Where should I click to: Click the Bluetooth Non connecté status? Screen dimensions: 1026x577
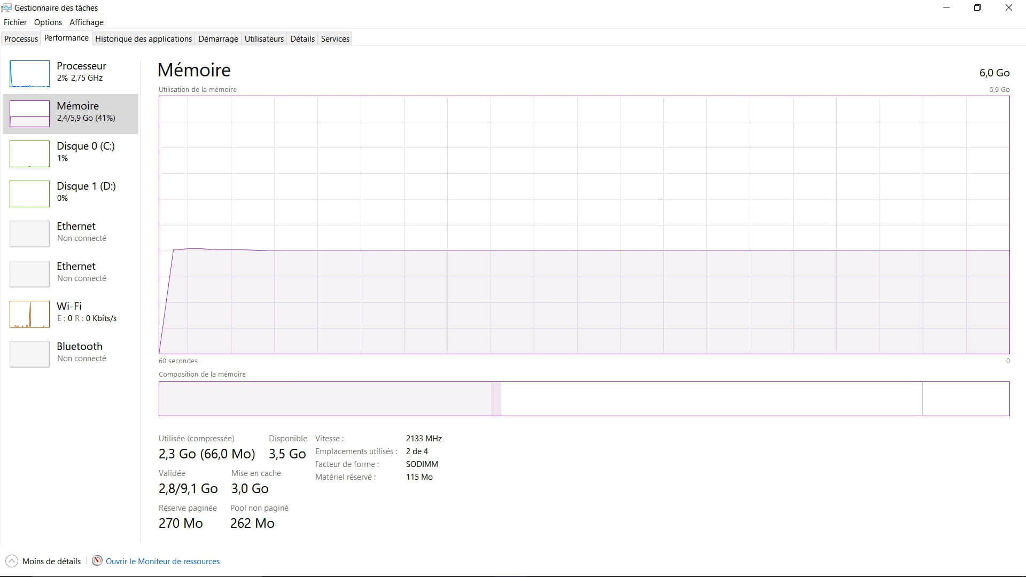82,358
